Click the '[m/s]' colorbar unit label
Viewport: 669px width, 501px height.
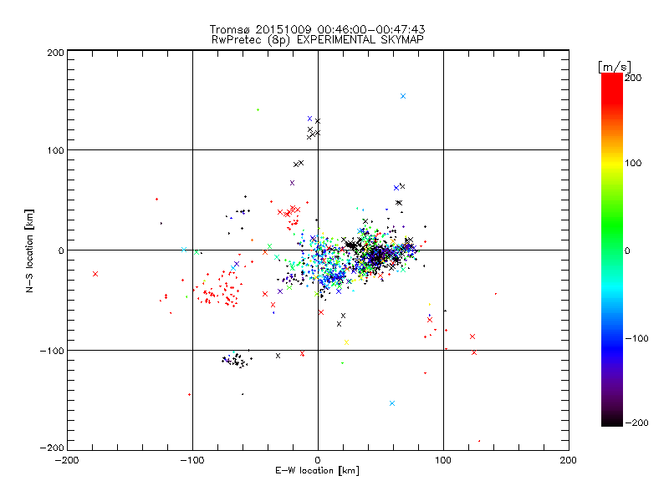pos(615,67)
